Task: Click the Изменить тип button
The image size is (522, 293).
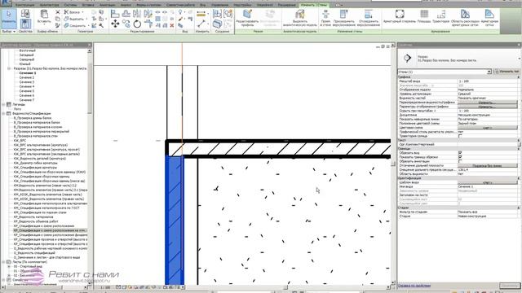Action: pyautogui.click(x=507, y=72)
